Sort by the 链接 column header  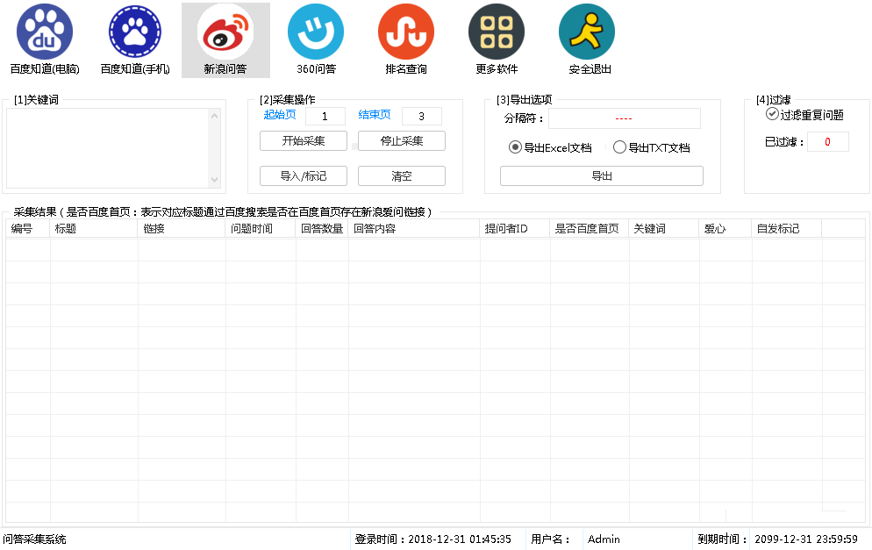182,229
